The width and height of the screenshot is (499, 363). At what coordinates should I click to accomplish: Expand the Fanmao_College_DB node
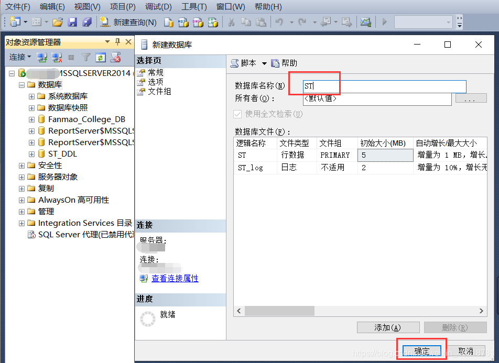tap(31, 119)
